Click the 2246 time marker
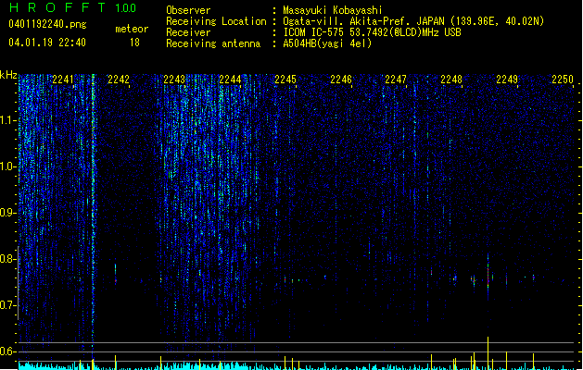The height and width of the screenshot is (370, 583). (341, 80)
